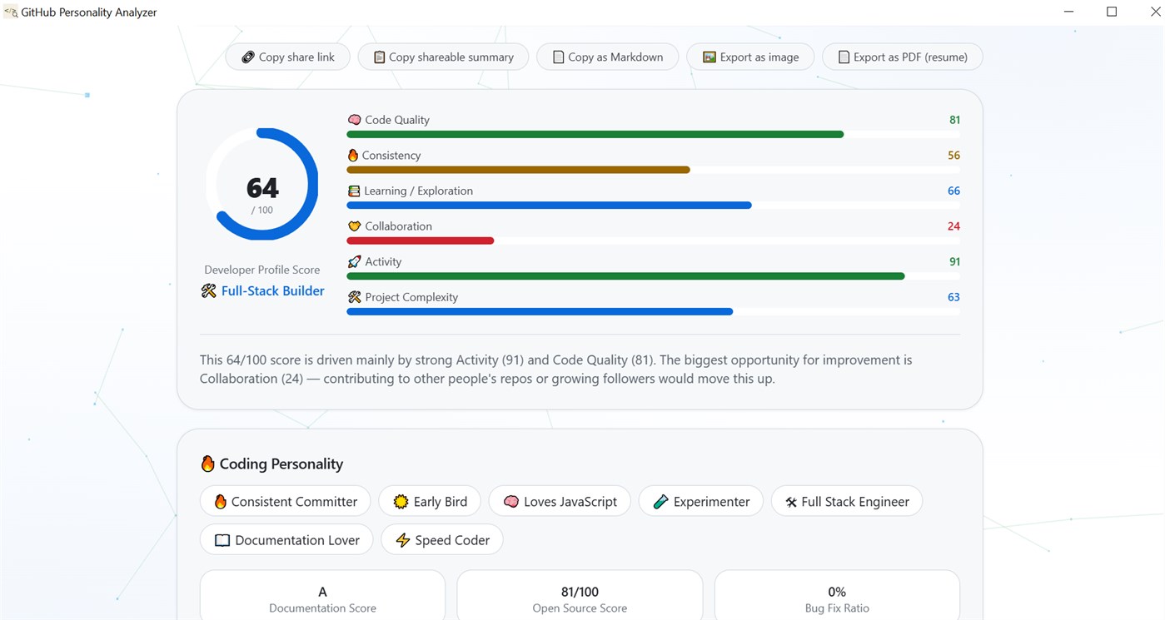Choose Export as image

[x=750, y=57]
